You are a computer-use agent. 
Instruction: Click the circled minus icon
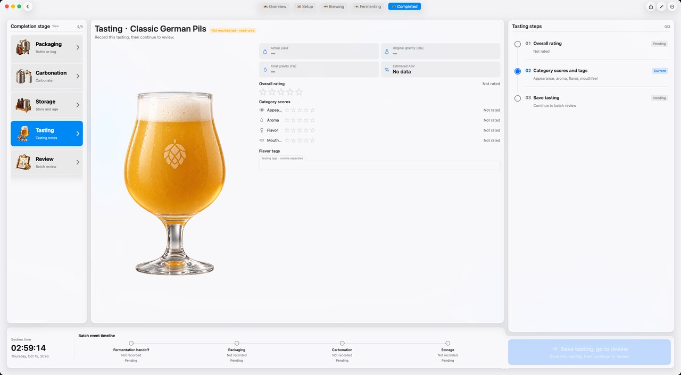[672, 6]
